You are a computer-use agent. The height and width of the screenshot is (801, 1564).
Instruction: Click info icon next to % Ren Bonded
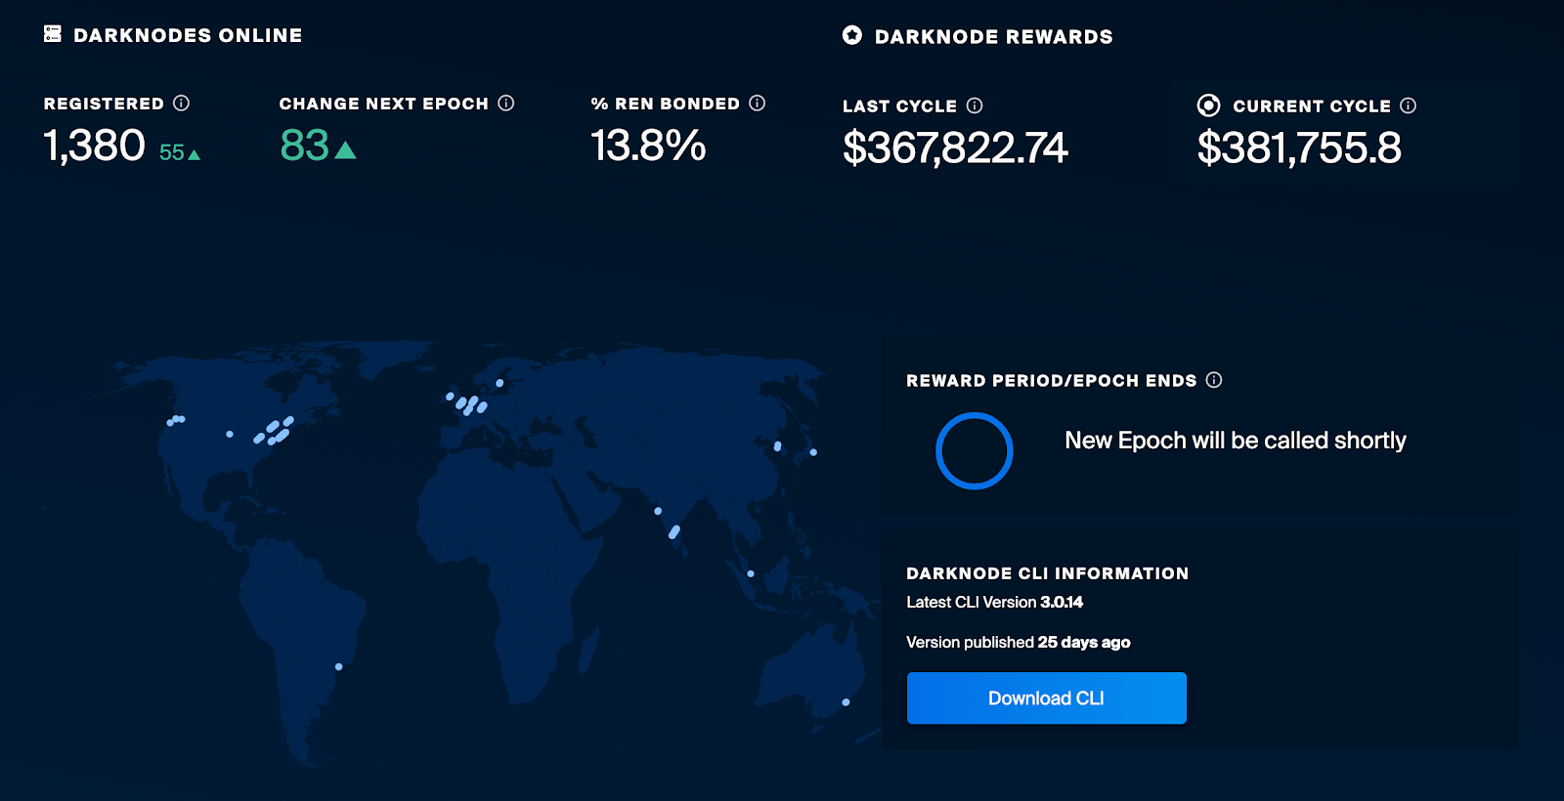click(x=757, y=103)
